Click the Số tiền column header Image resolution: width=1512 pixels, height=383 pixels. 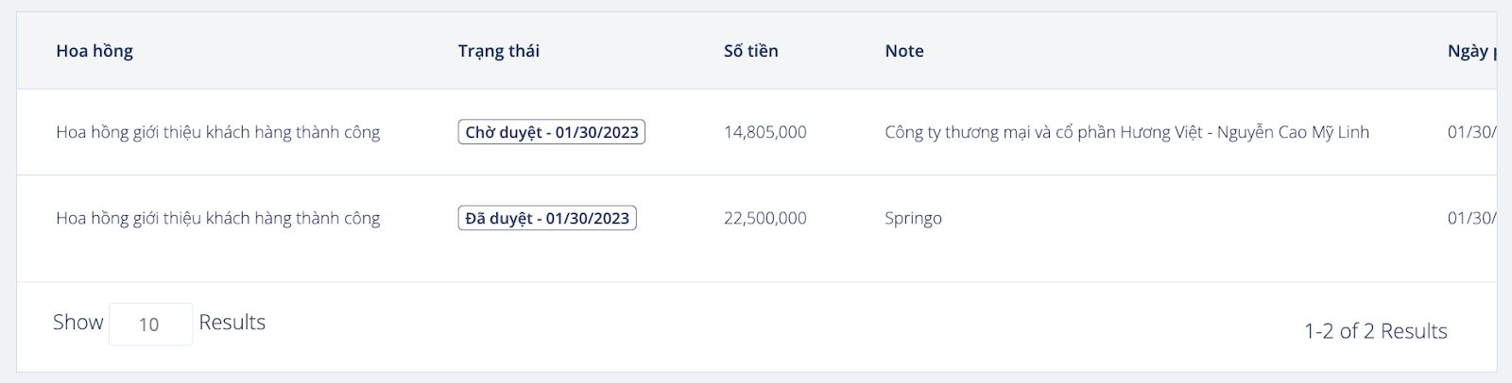(x=751, y=51)
